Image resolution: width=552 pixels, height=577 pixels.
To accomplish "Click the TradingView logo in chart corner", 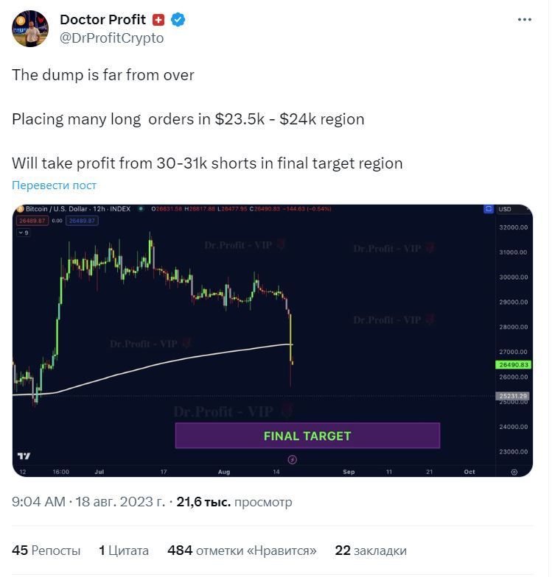I will (x=24, y=456).
